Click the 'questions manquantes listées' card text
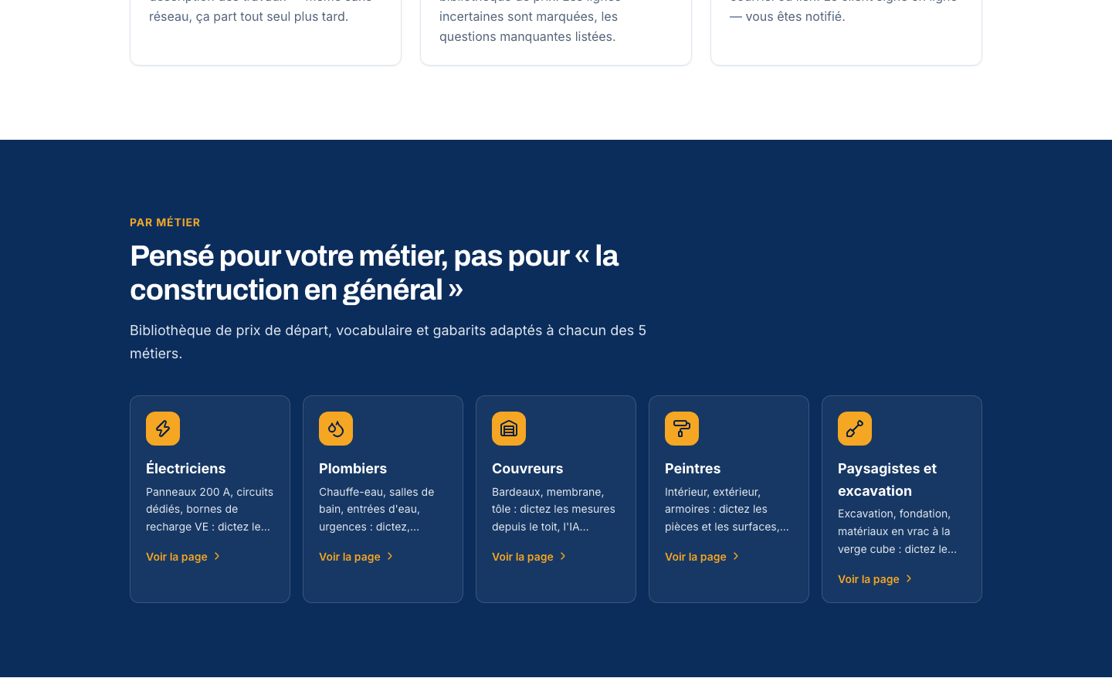1112x695 pixels. coord(527,36)
